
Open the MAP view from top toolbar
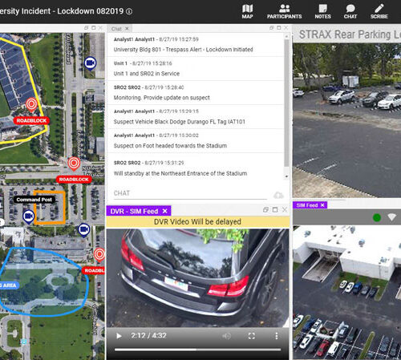tap(247, 11)
